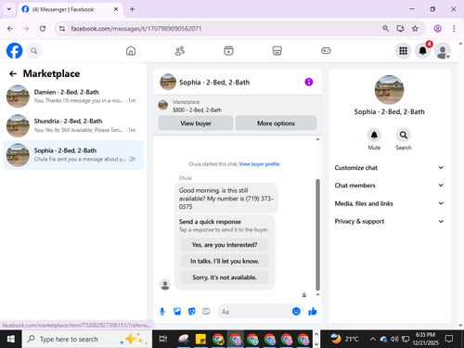Send a thumbs-up like
The height and width of the screenshot is (348, 464).
(313, 311)
